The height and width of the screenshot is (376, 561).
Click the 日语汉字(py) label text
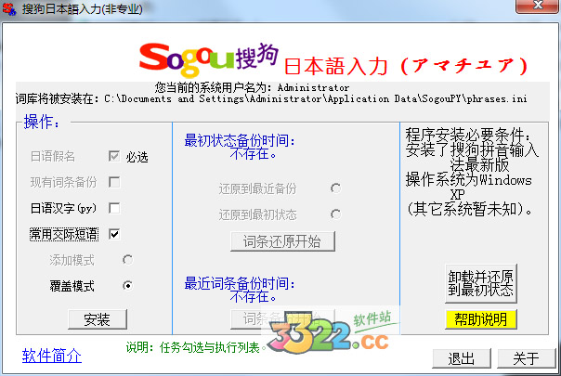(x=63, y=208)
